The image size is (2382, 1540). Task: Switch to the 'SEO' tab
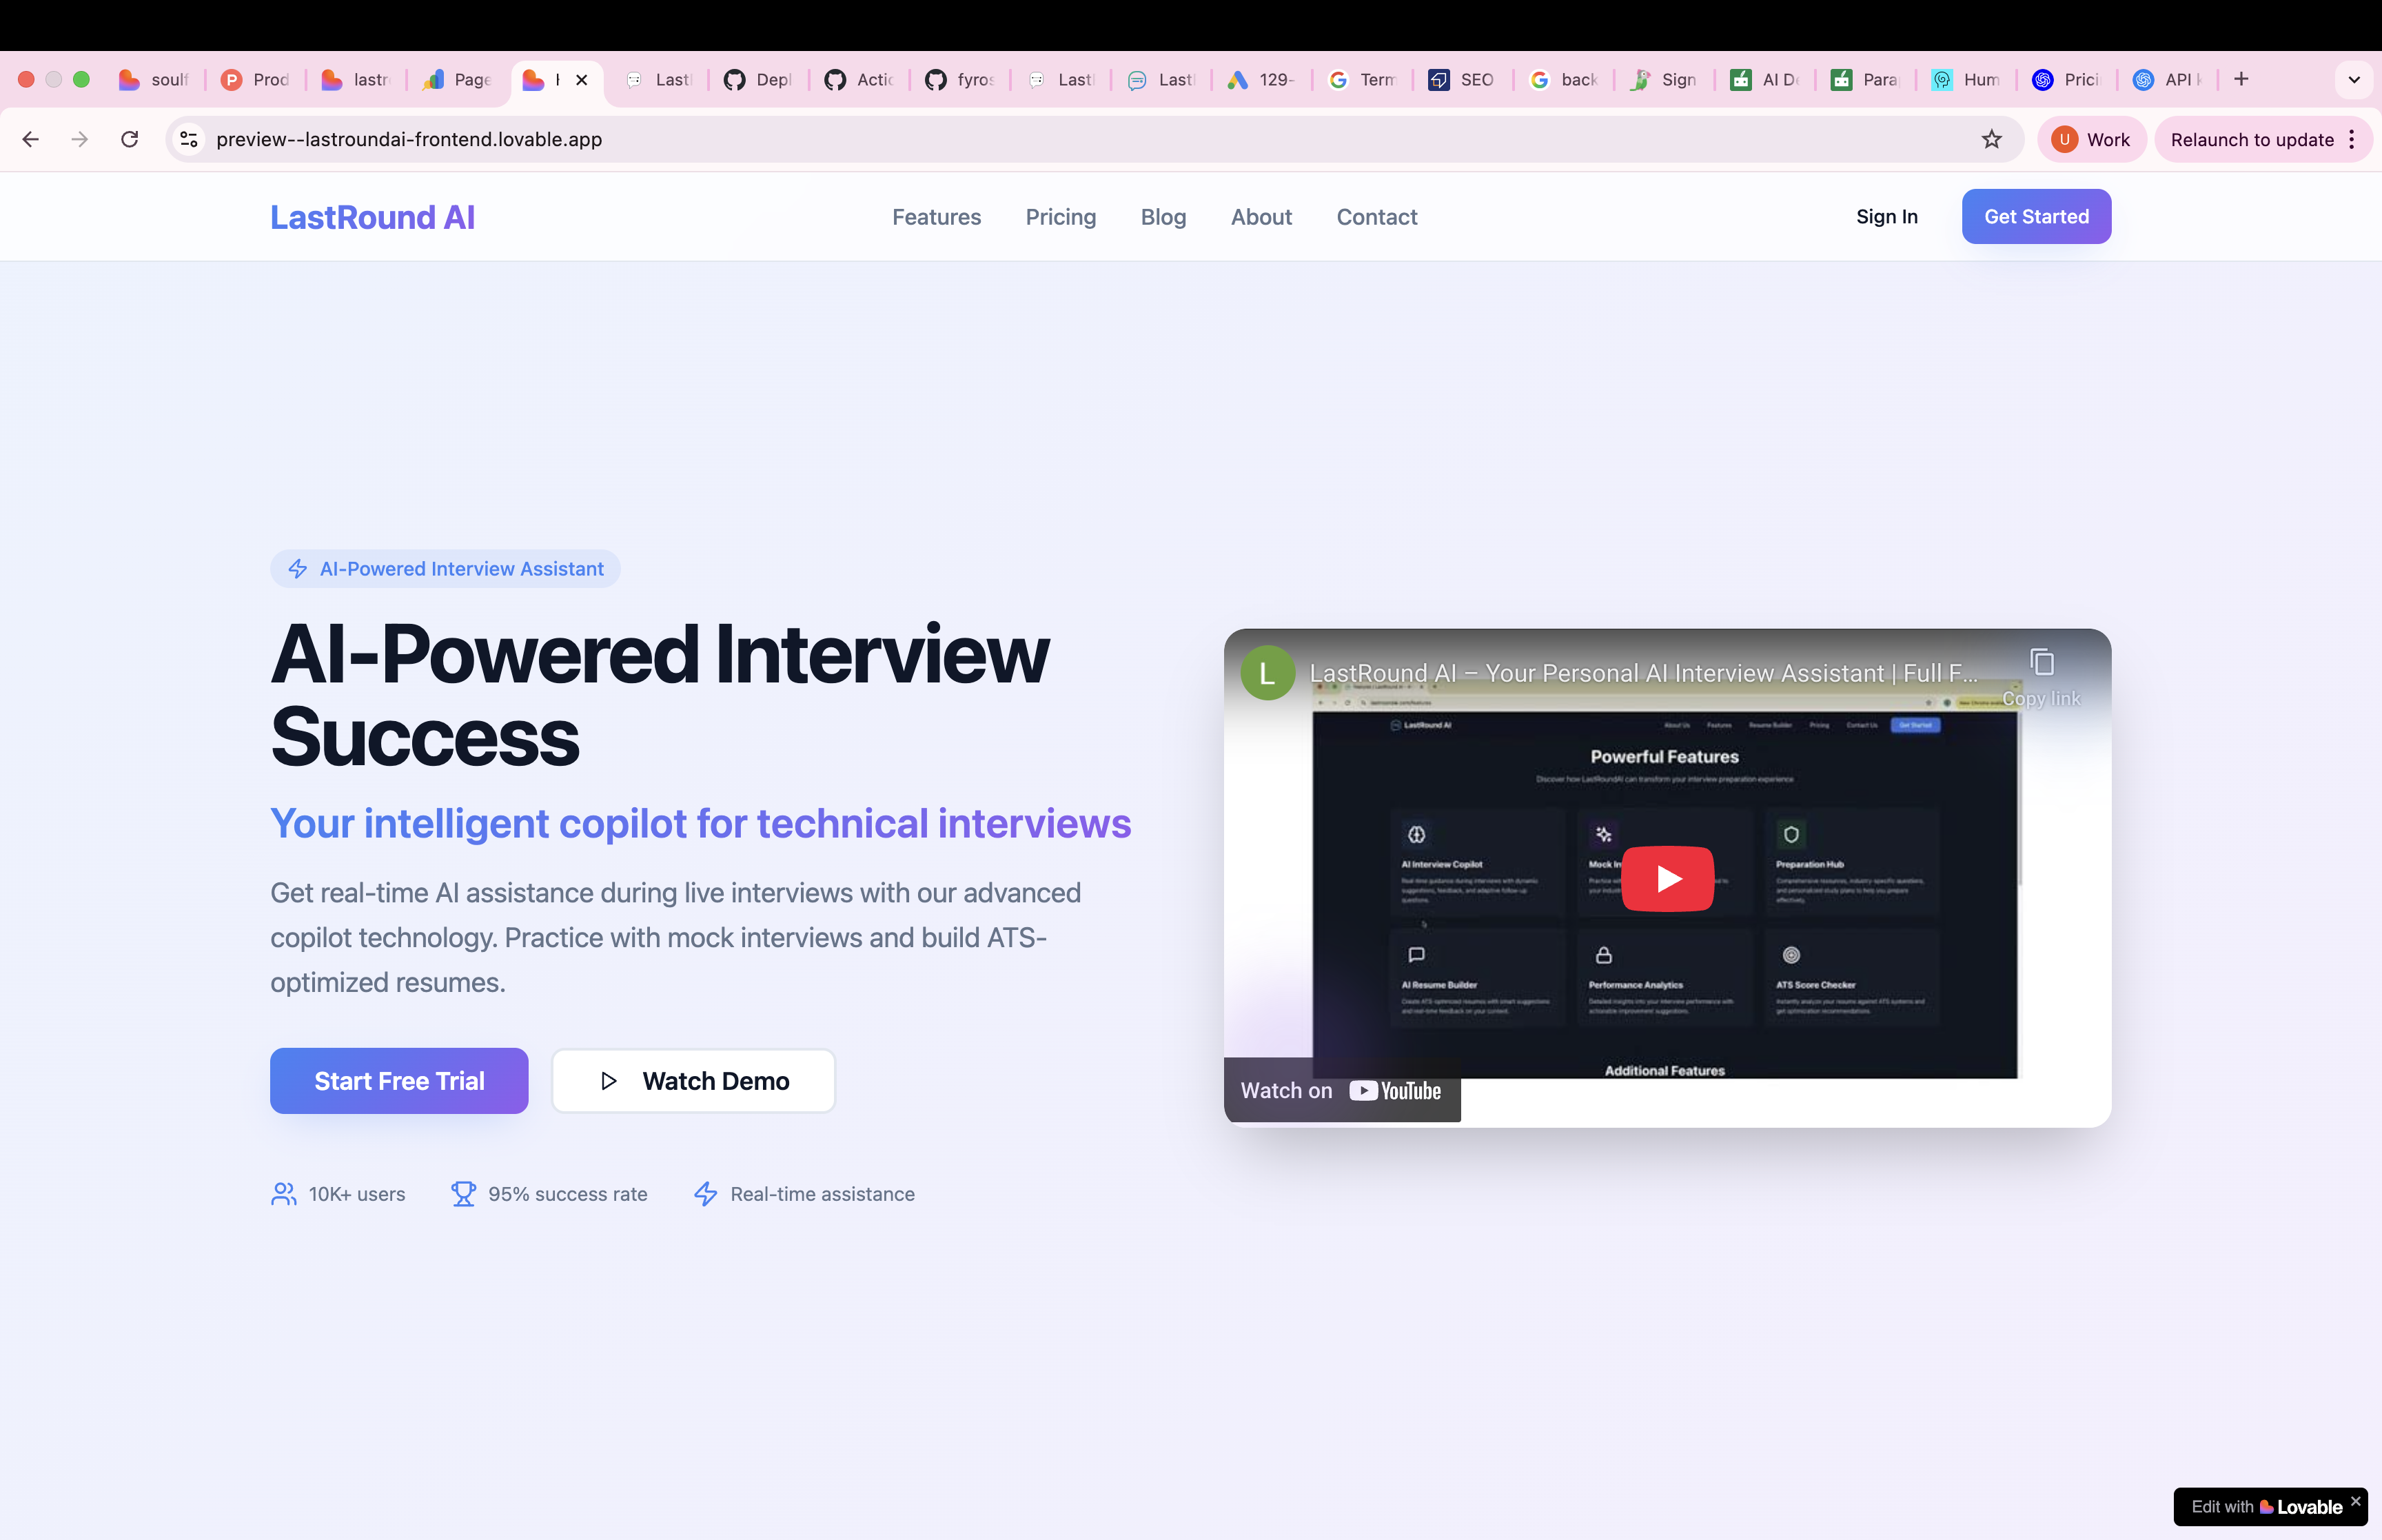click(x=1463, y=79)
